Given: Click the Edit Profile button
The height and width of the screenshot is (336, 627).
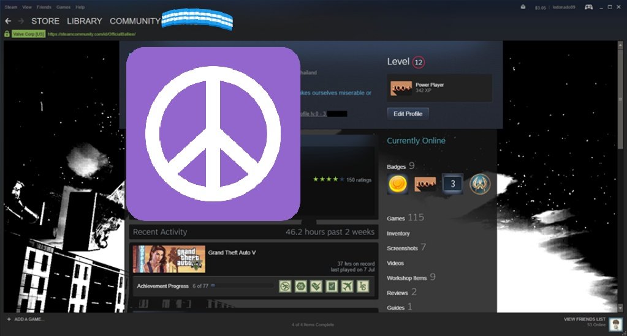Looking at the screenshot, I should (408, 113).
